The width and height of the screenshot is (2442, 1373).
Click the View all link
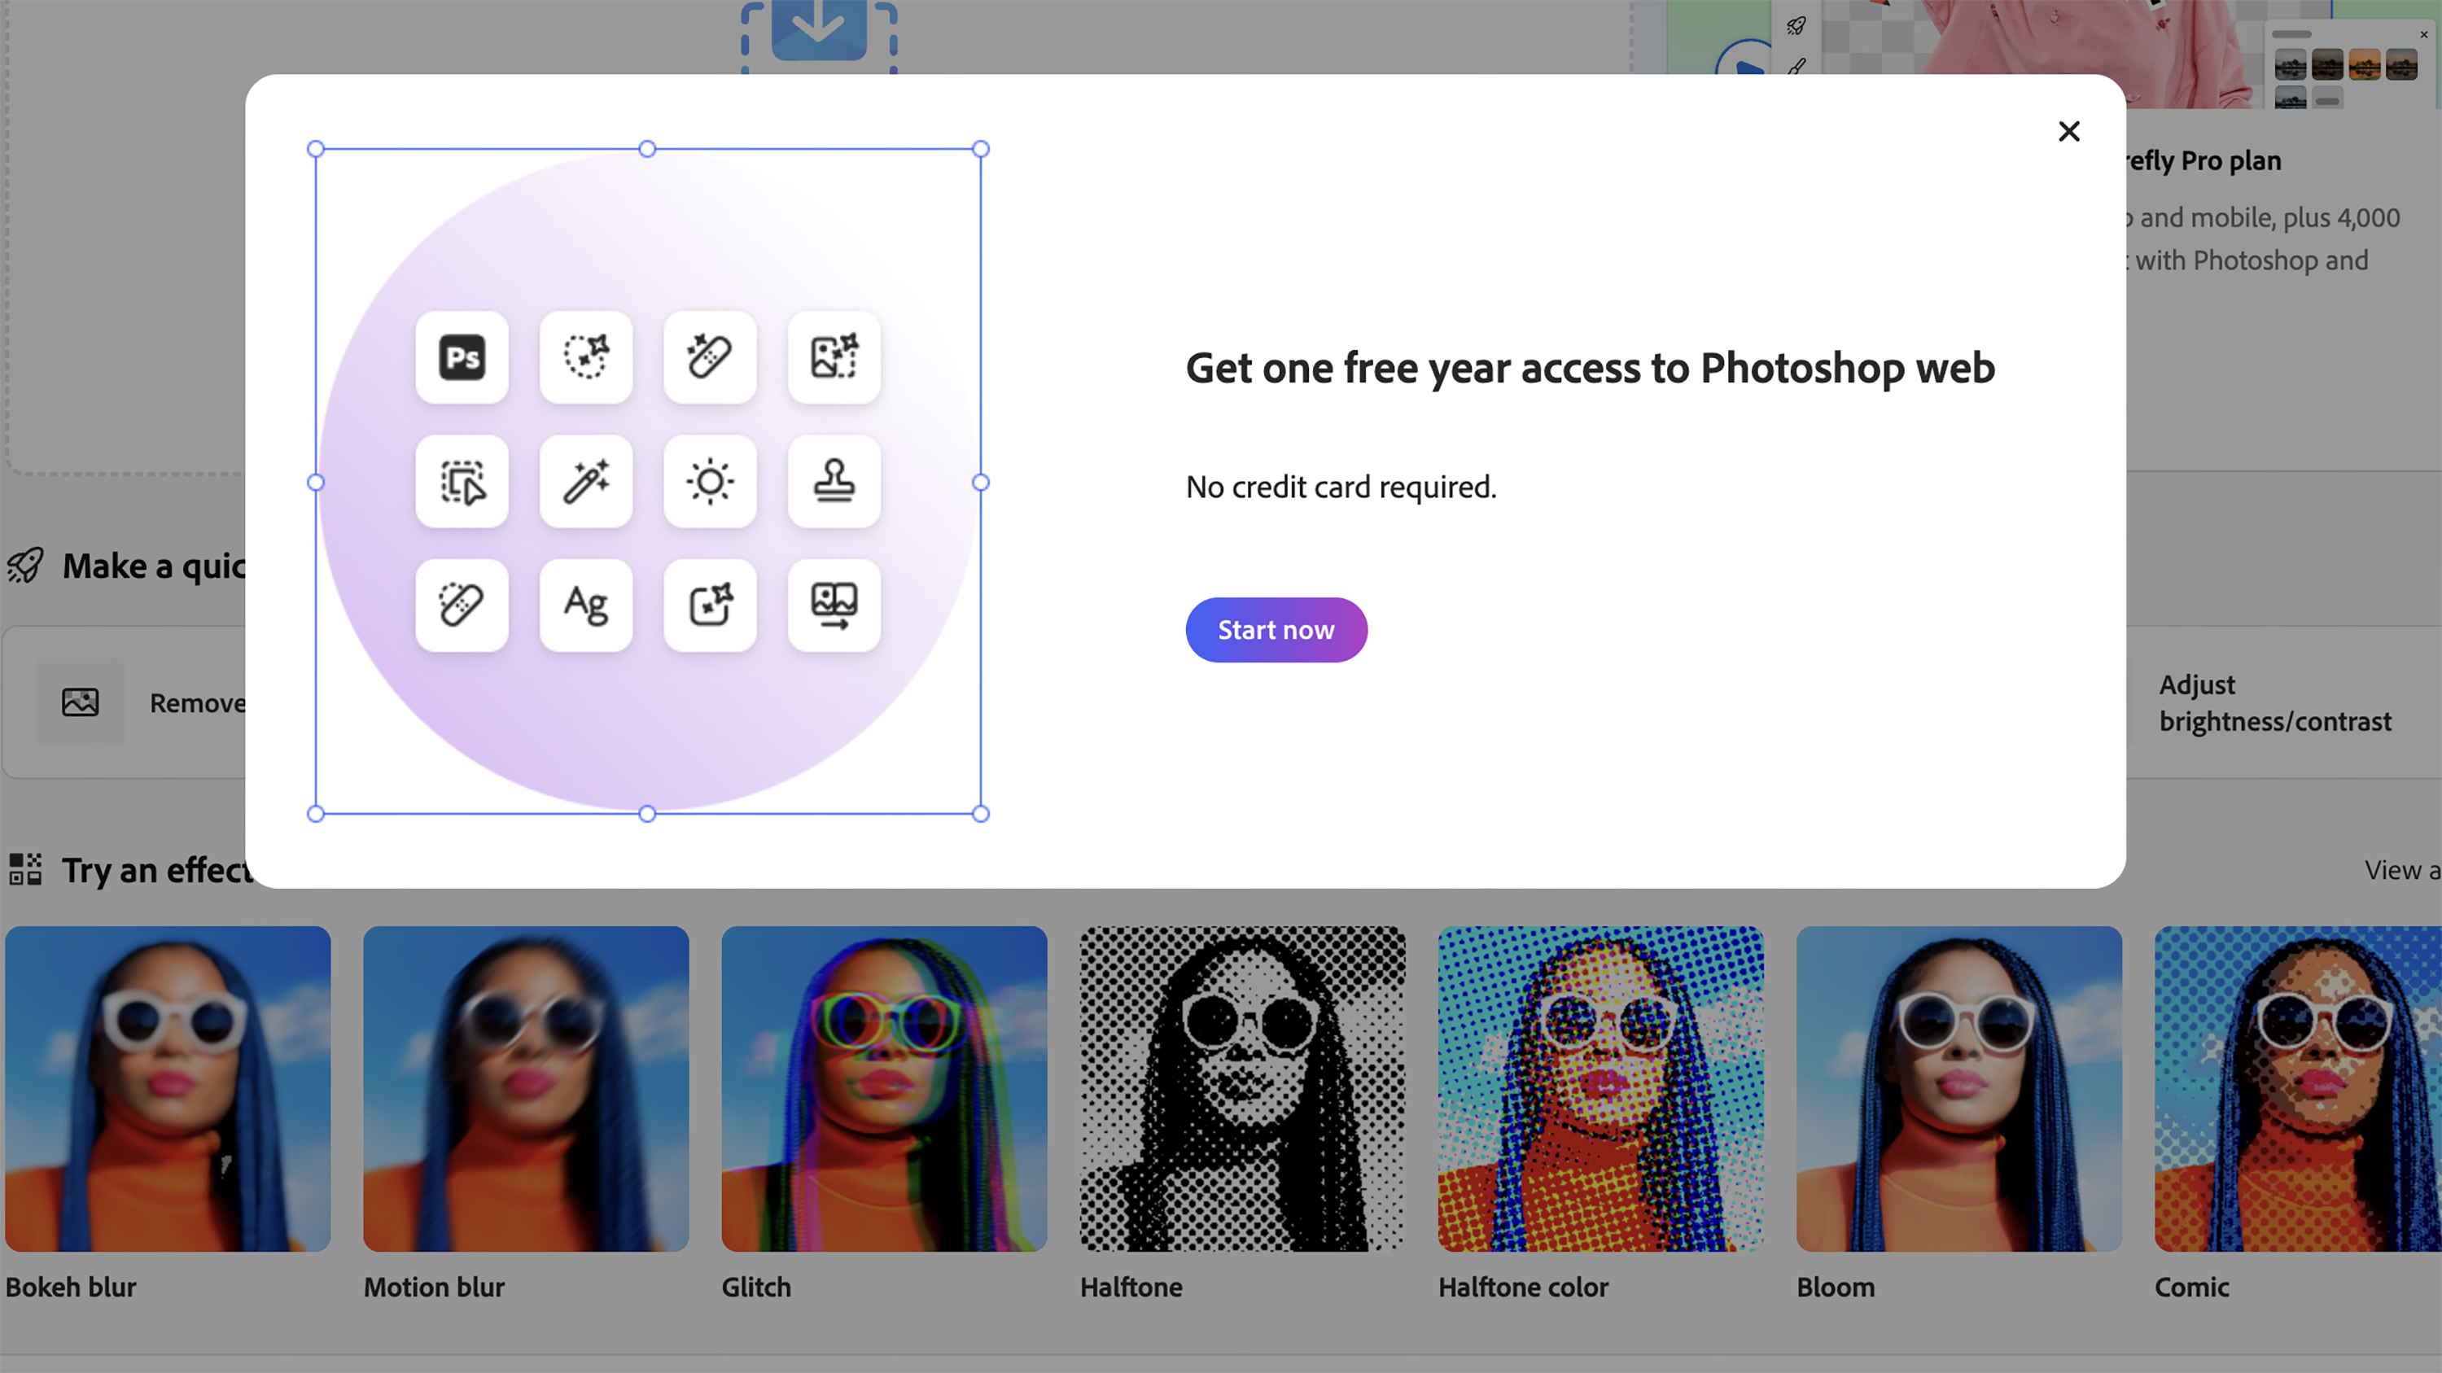(2400, 870)
